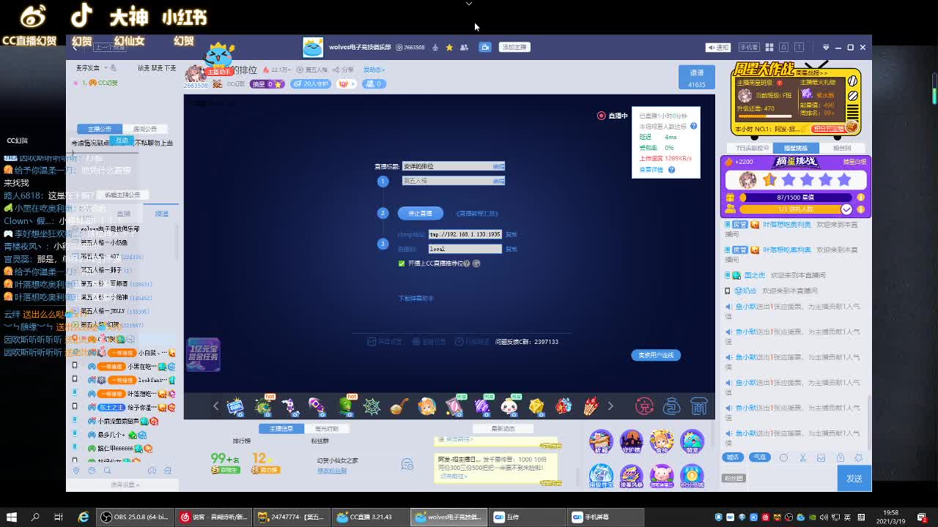The width and height of the screenshot is (938, 527).
Task: Click the 发送 send button
Action: coord(854,478)
